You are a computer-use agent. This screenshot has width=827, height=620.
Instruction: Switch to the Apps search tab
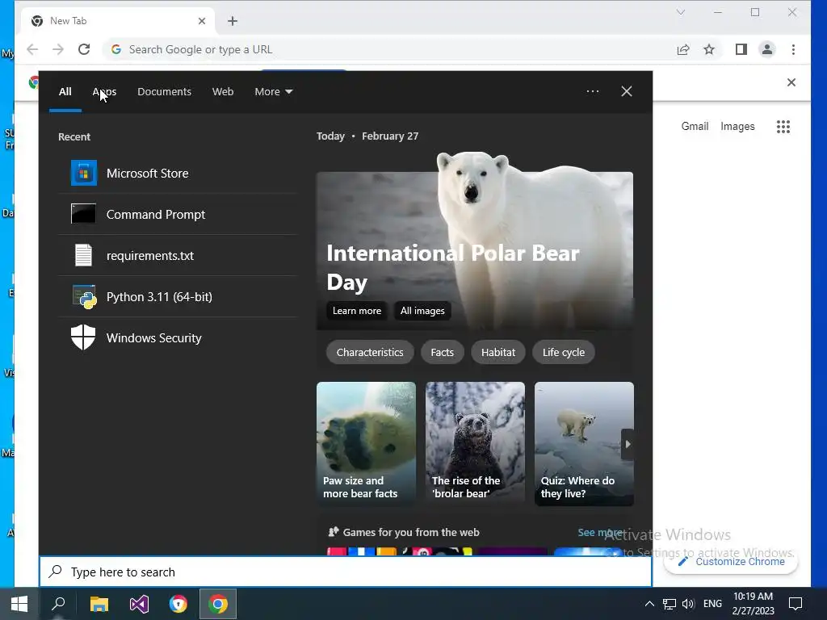[104, 91]
